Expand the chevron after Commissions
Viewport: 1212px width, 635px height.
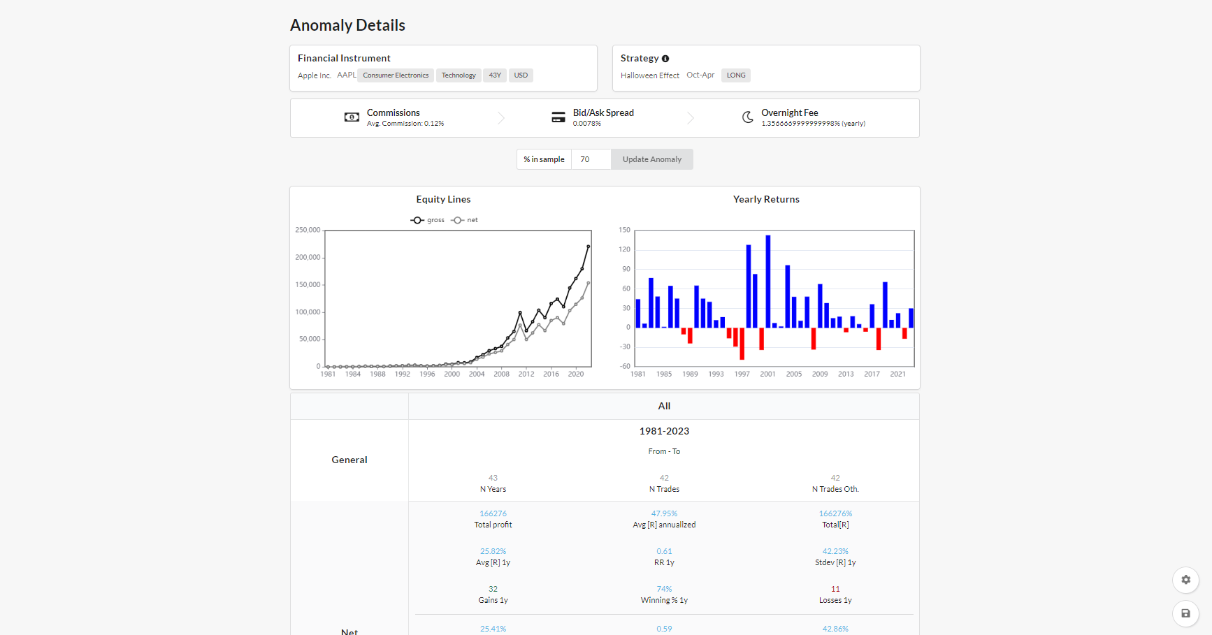pyautogui.click(x=500, y=117)
